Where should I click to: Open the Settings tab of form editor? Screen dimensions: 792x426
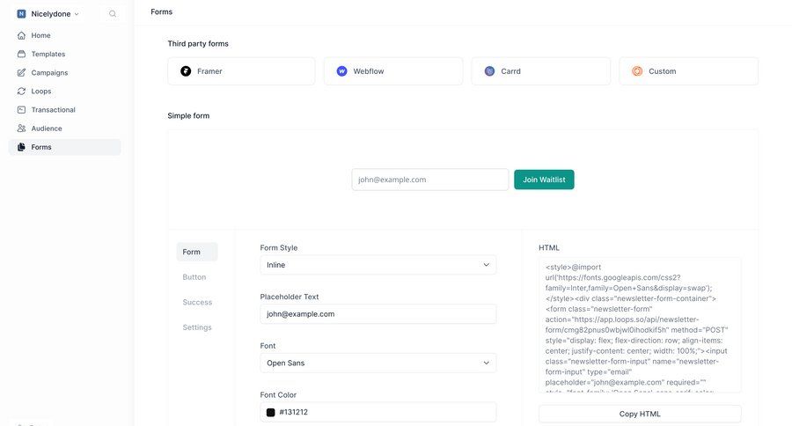(x=197, y=327)
